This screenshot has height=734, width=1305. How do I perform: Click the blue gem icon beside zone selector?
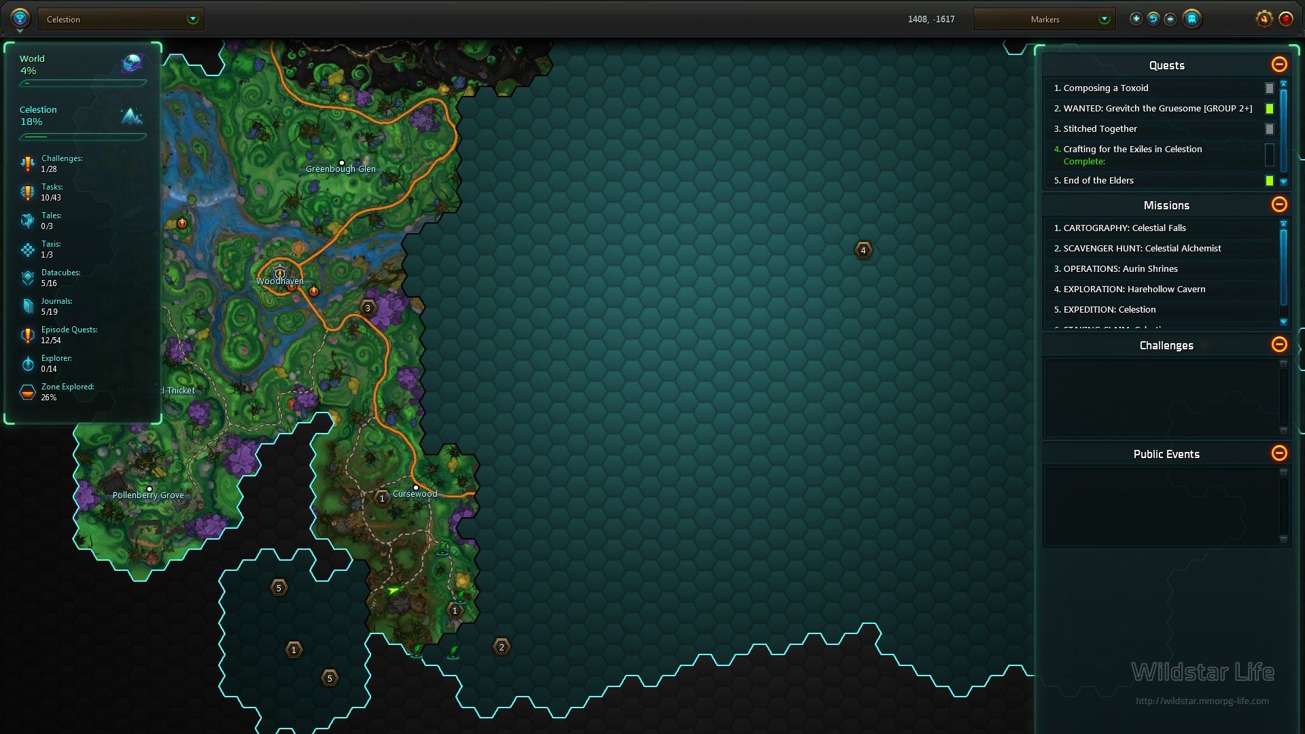tap(20, 18)
